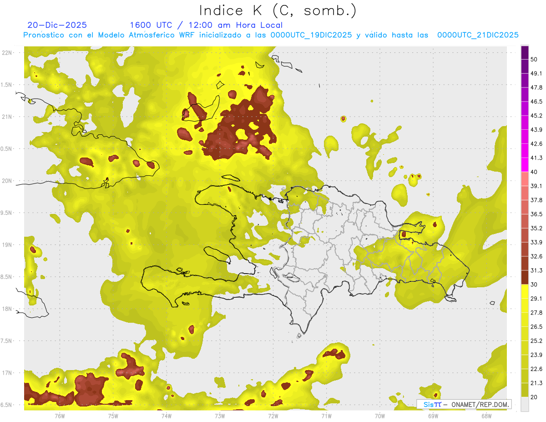
Task: Click the dark brown swatch between 30 and 31.3
Action: click(x=525, y=278)
